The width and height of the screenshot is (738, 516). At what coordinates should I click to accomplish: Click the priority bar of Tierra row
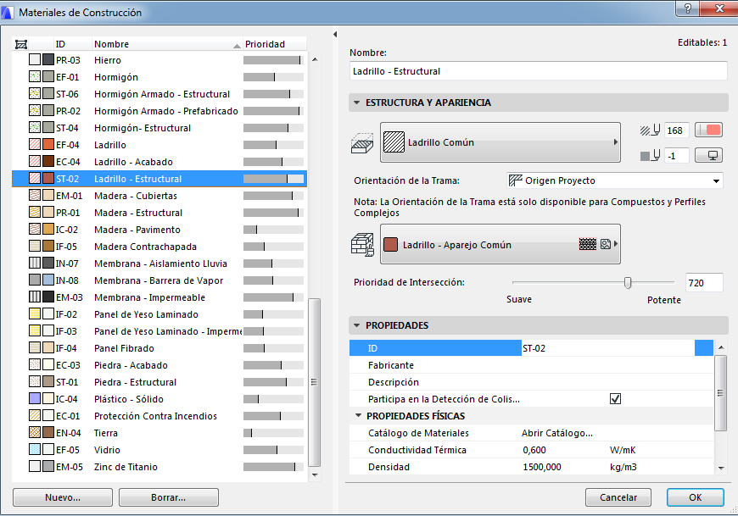[273, 432]
